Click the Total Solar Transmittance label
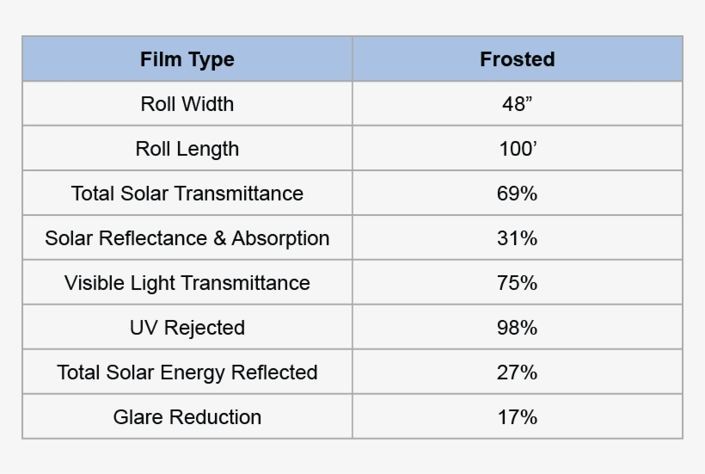The width and height of the screenshot is (705, 474). (x=187, y=194)
